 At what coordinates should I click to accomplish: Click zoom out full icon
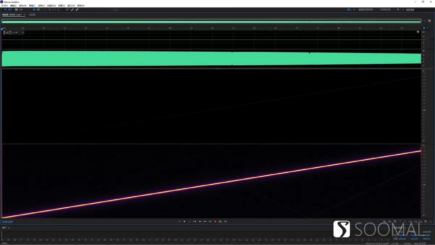pyautogui.click(x=405, y=221)
